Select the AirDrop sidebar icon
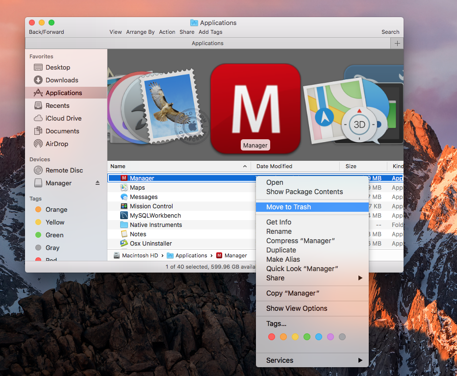Viewport: 457px width, 376px height. pos(38,144)
